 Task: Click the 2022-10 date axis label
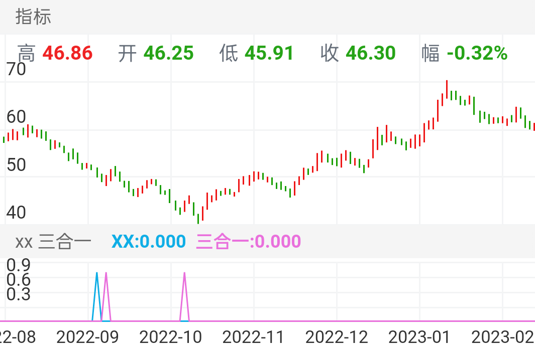(x=171, y=337)
